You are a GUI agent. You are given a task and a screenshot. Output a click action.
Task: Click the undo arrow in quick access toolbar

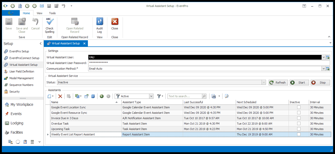coord(64,6)
